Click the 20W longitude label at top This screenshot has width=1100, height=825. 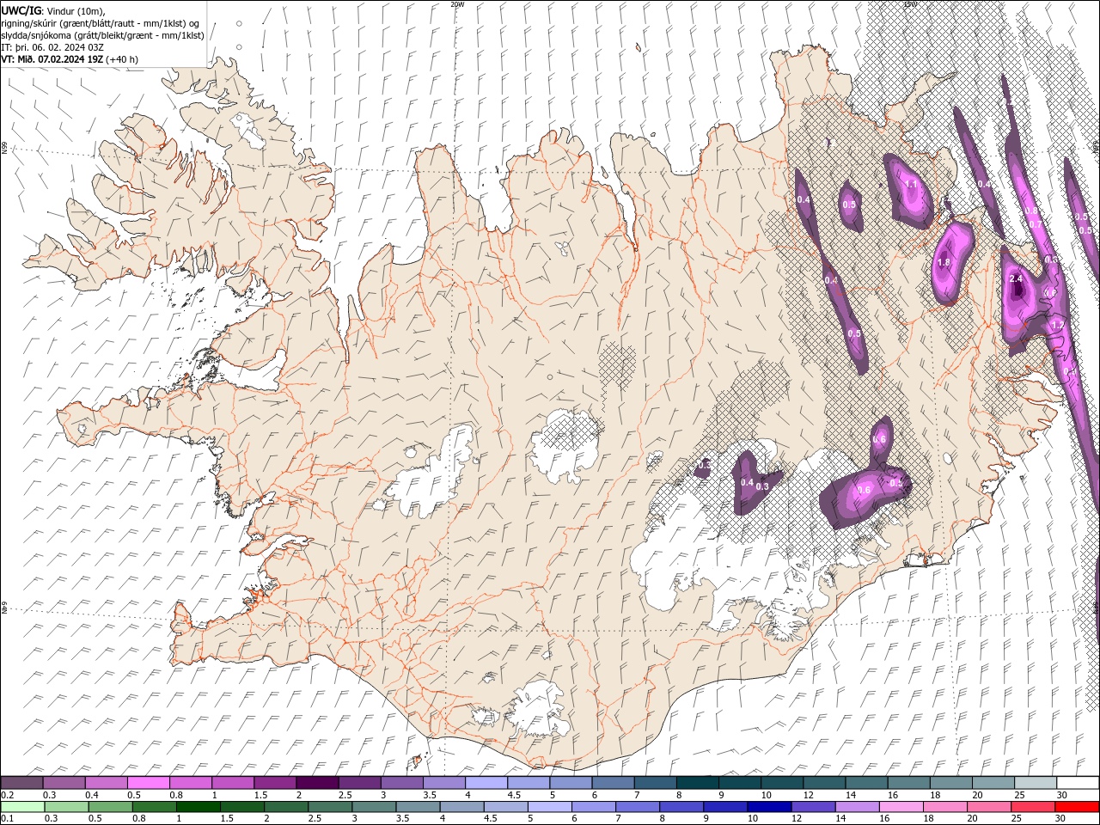click(457, 4)
